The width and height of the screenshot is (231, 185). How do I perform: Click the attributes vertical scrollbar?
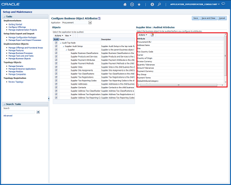click(225, 56)
